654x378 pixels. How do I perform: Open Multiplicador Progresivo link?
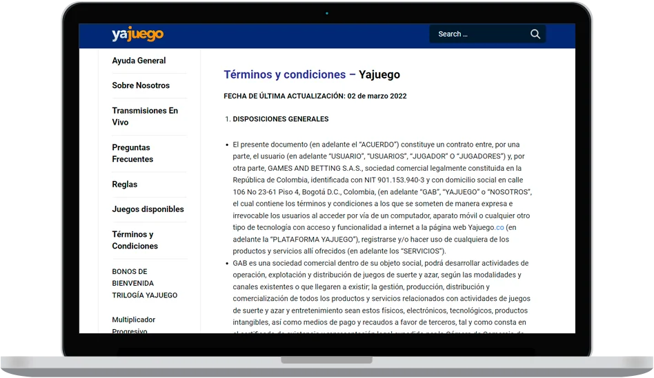point(133,325)
